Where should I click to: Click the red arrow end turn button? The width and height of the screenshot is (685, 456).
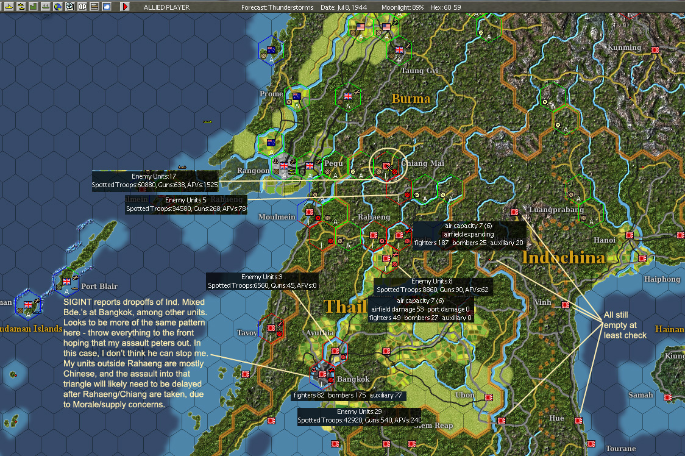point(125,7)
